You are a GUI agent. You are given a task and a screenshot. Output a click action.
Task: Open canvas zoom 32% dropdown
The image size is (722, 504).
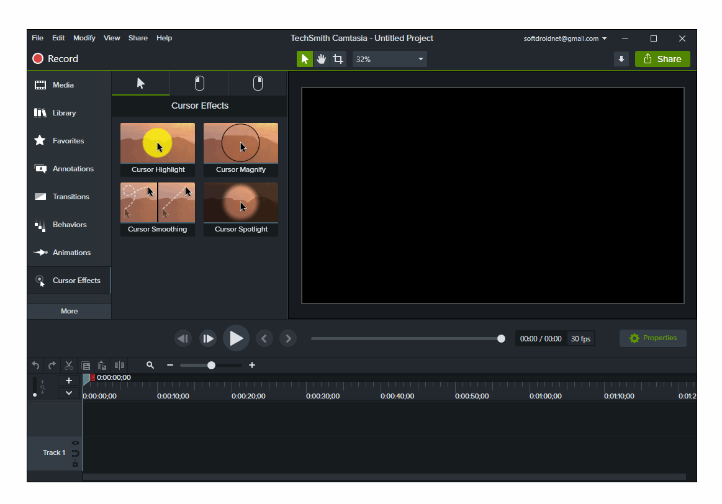[x=389, y=59]
